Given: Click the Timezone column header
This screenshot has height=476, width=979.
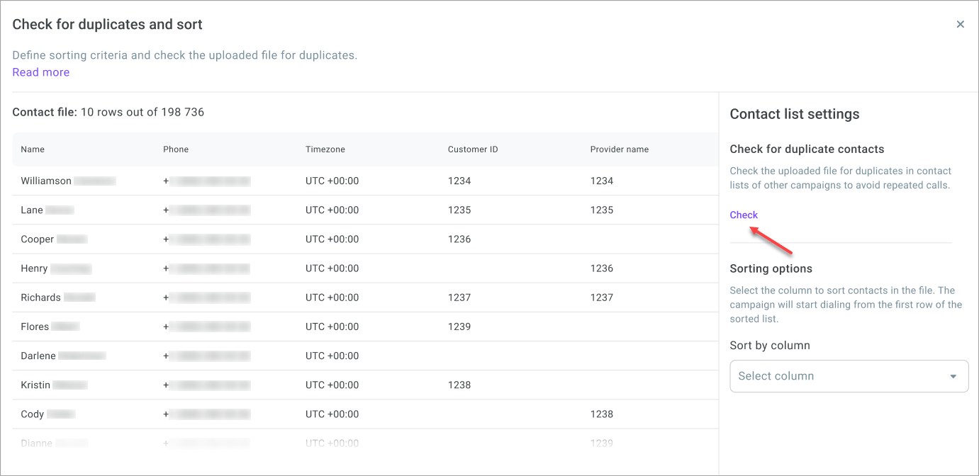Looking at the screenshot, I should (325, 149).
